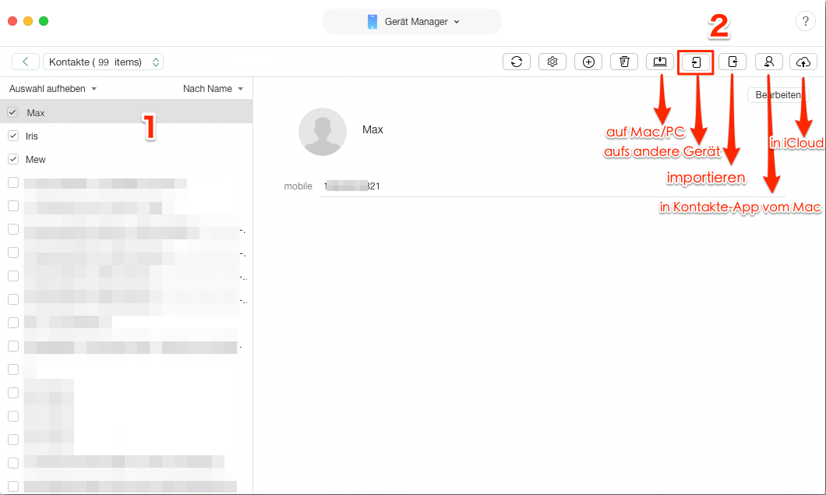The height and width of the screenshot is (495, 826).
Task: Open settings via the gear icon
Action: [x=552, y=62]
